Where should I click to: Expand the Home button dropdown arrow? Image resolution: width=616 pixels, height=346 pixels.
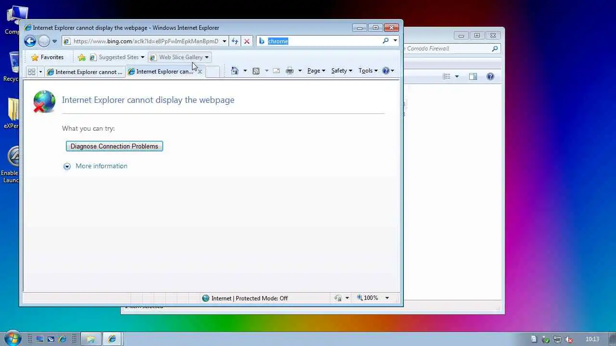pos(245,71)
